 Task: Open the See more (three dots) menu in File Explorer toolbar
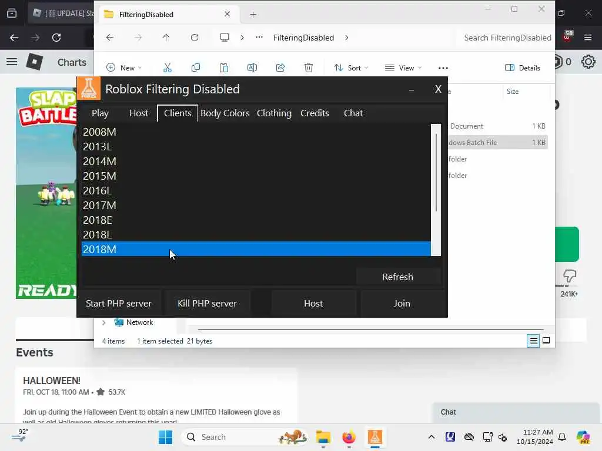[x=443, y=68]
